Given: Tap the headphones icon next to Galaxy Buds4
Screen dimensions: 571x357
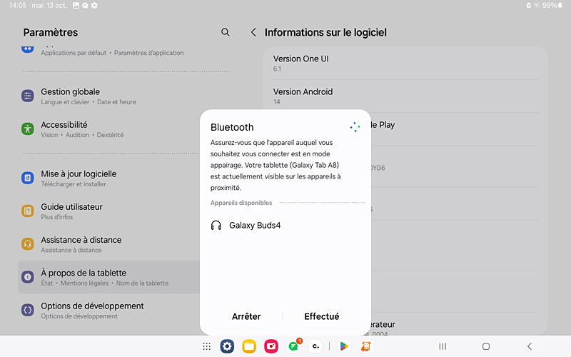Looking at the screenshot, I should click(216, 225).
